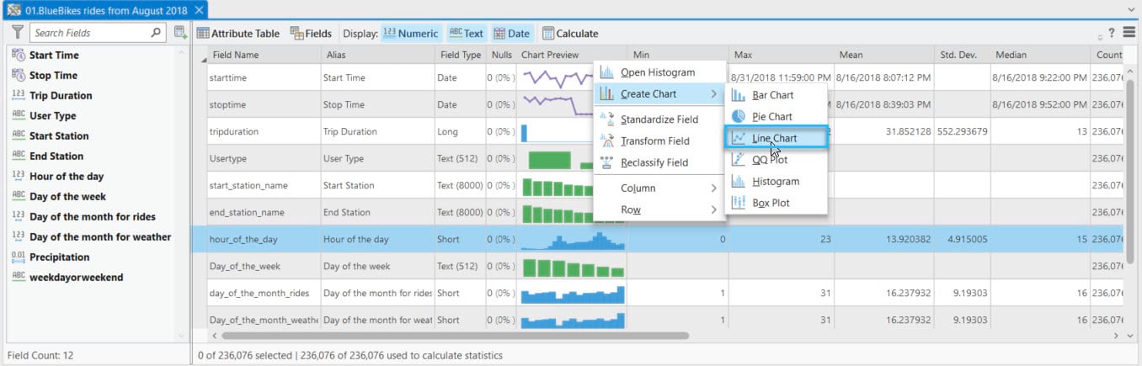Choose Open Histogram in context menu

[657, 72]
